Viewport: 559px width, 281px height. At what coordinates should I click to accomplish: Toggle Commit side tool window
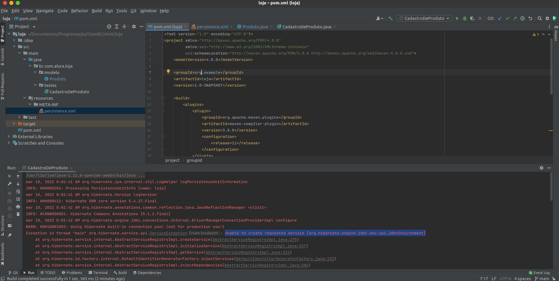[x=3, y=57]
